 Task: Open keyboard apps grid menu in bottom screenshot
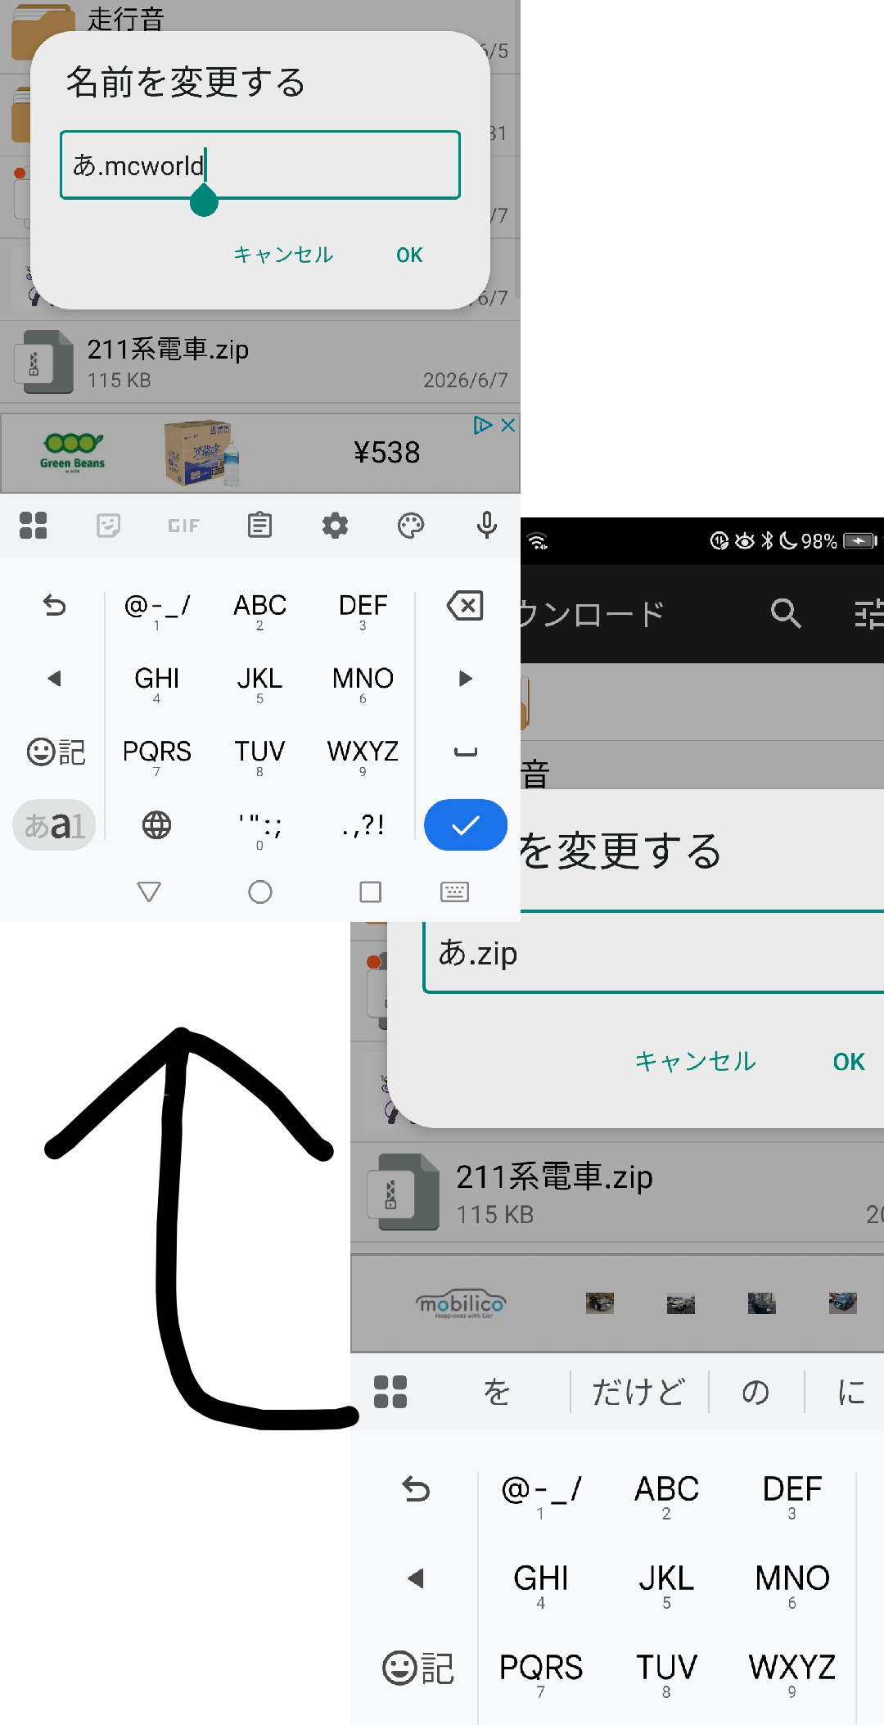390,1391
